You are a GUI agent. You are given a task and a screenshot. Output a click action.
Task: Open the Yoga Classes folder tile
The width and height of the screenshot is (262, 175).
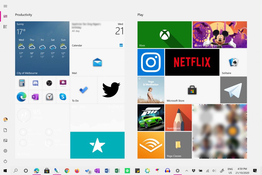pos(178,145)
